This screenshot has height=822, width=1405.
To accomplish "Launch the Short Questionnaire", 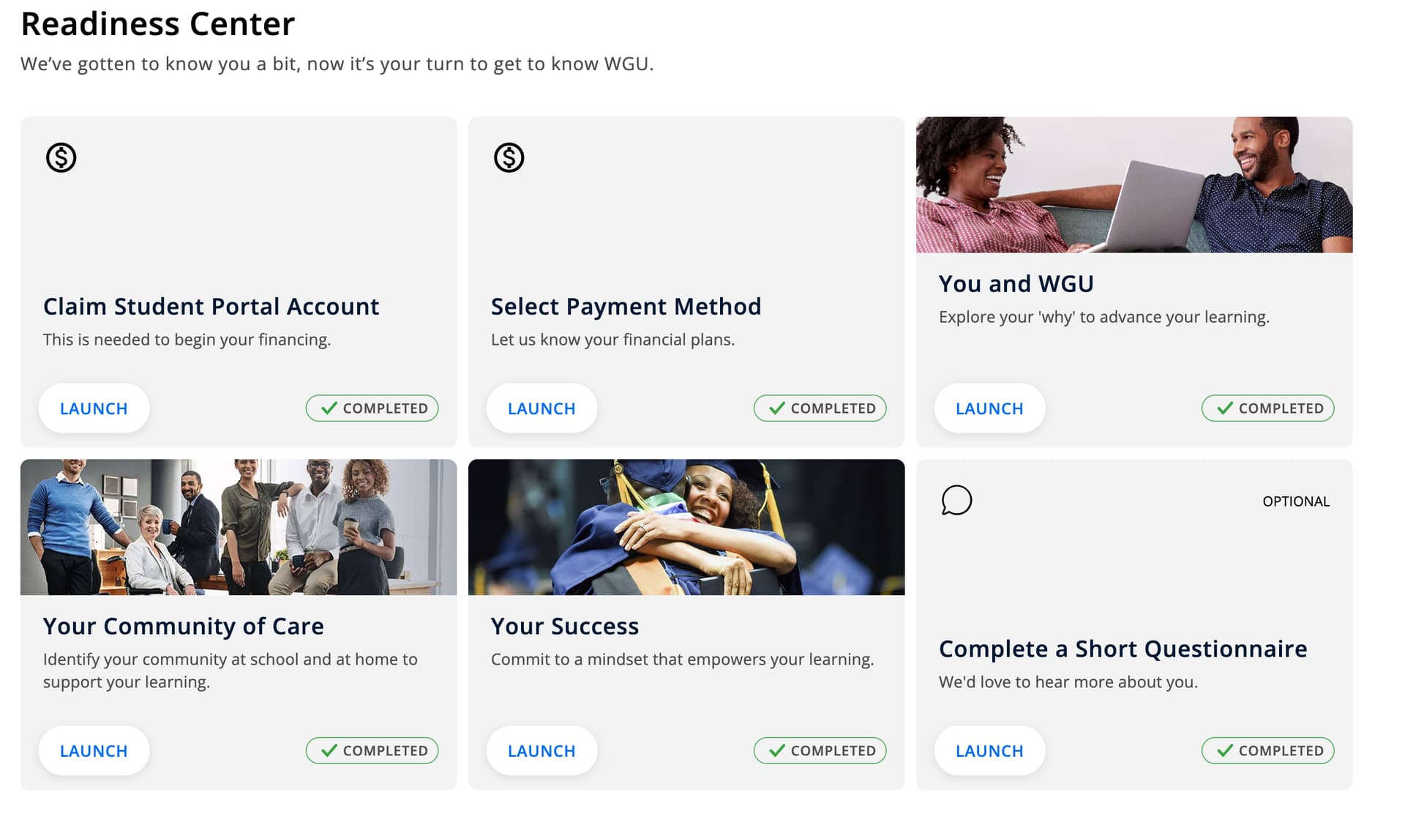I will (x=989, y=751).
